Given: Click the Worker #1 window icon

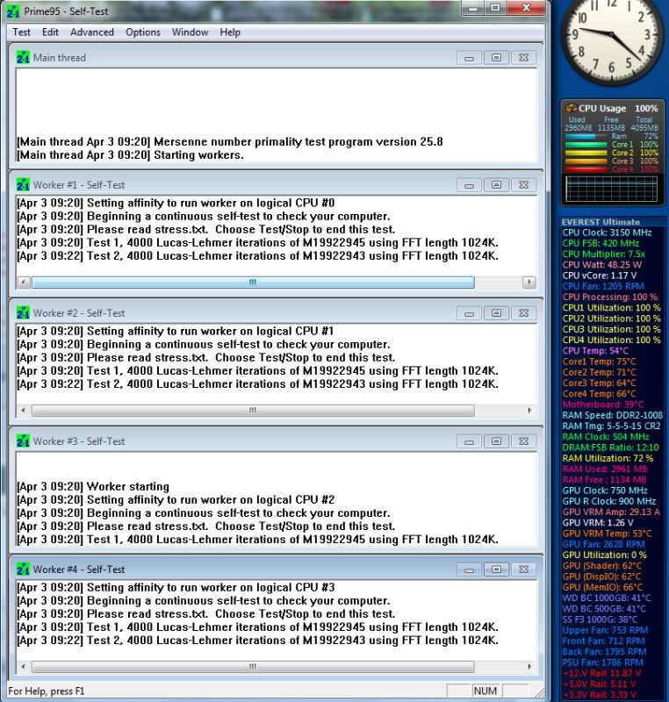Looking at the screenshot, I should click(24, 186).
